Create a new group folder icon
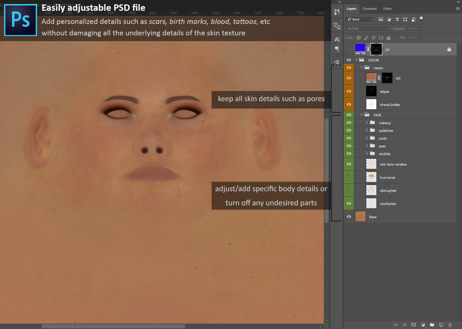The width and height of the screenshot is (462, 329). pos(432,325)
